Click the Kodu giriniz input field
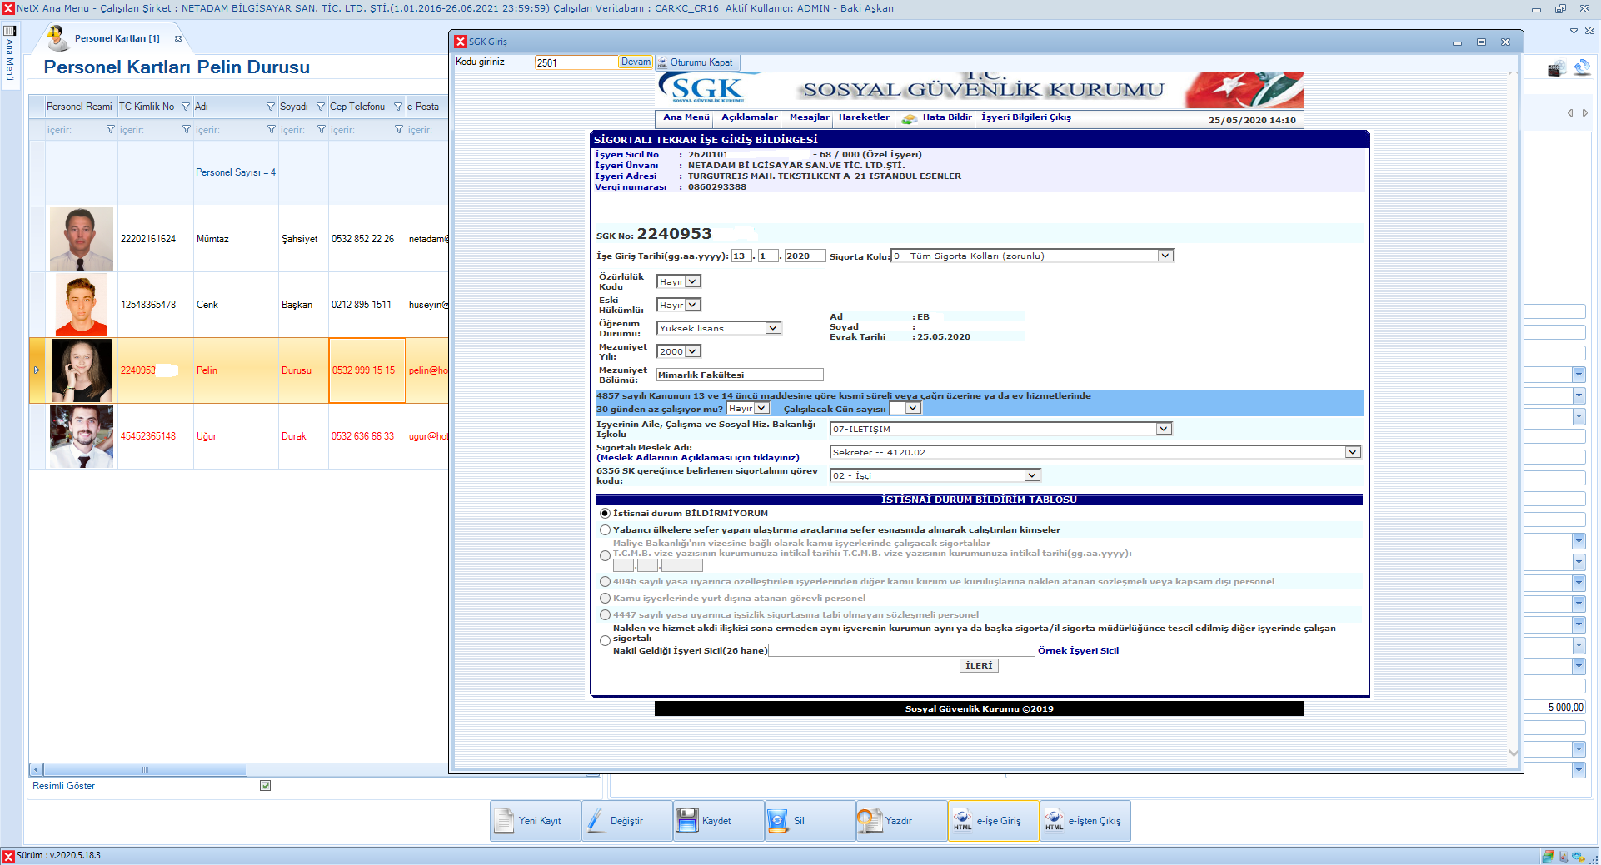 pyautogui.click(x=576, y=62)
